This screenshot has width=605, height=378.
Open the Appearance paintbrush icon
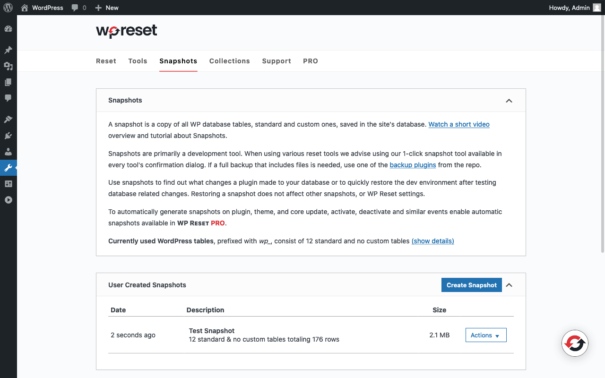tap(8, 120)
